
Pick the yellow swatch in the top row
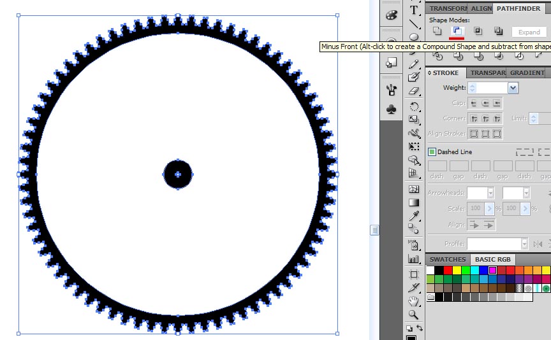pyautogui.click(x=457, y=270)
